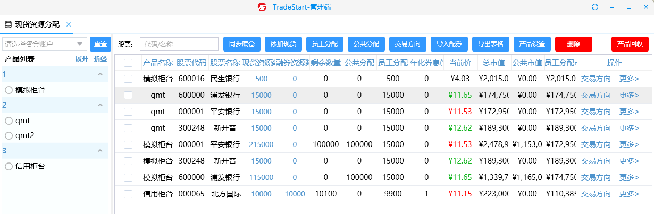Collapse product group 3

pyautogui.click(x=100, y=151)
